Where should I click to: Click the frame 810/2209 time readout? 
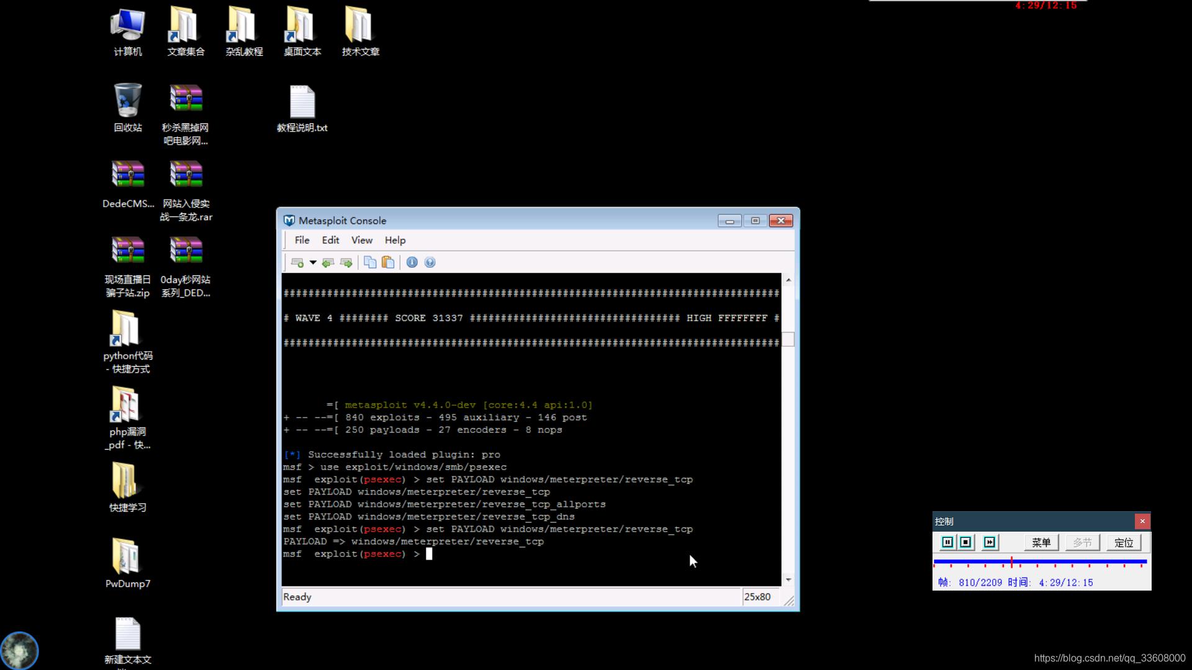tap(1015, 583)
